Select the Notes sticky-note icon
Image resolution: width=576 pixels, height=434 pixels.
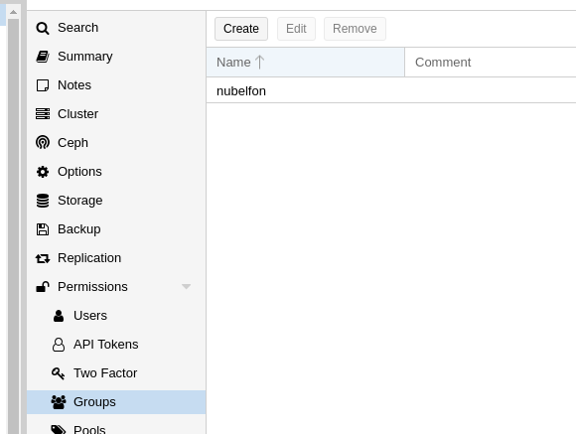(43, 85)
